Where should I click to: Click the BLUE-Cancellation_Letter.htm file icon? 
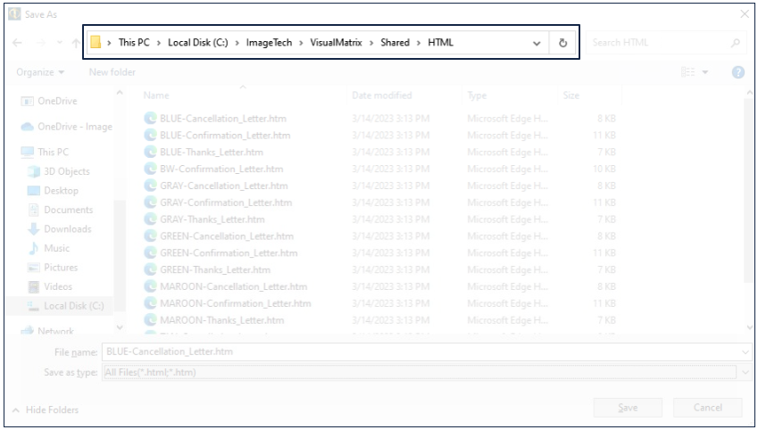pos(150,119)
